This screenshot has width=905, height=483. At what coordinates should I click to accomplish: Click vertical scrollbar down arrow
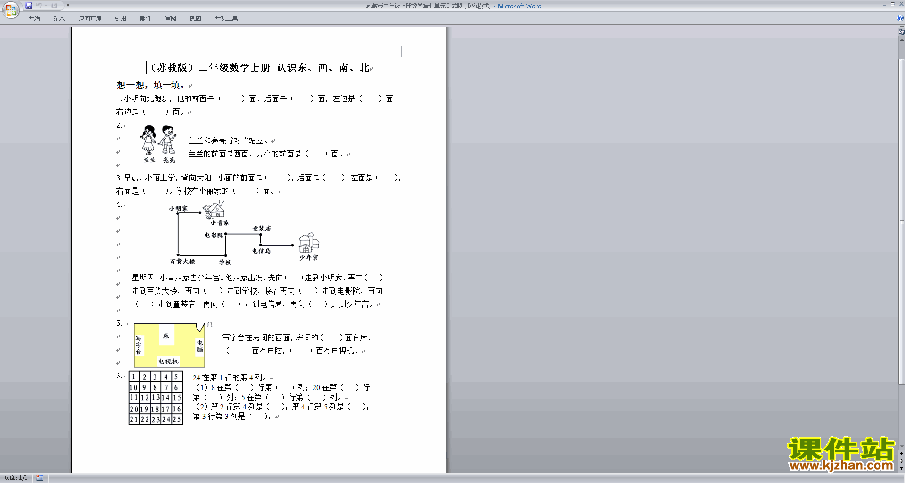[x=901, y=447]
